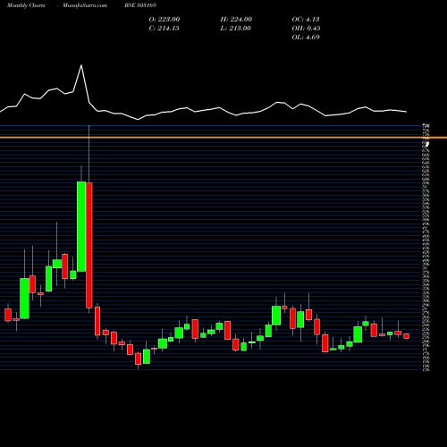
Task: Click the 'OH: 0.45' value
Action: coord(306,29)
